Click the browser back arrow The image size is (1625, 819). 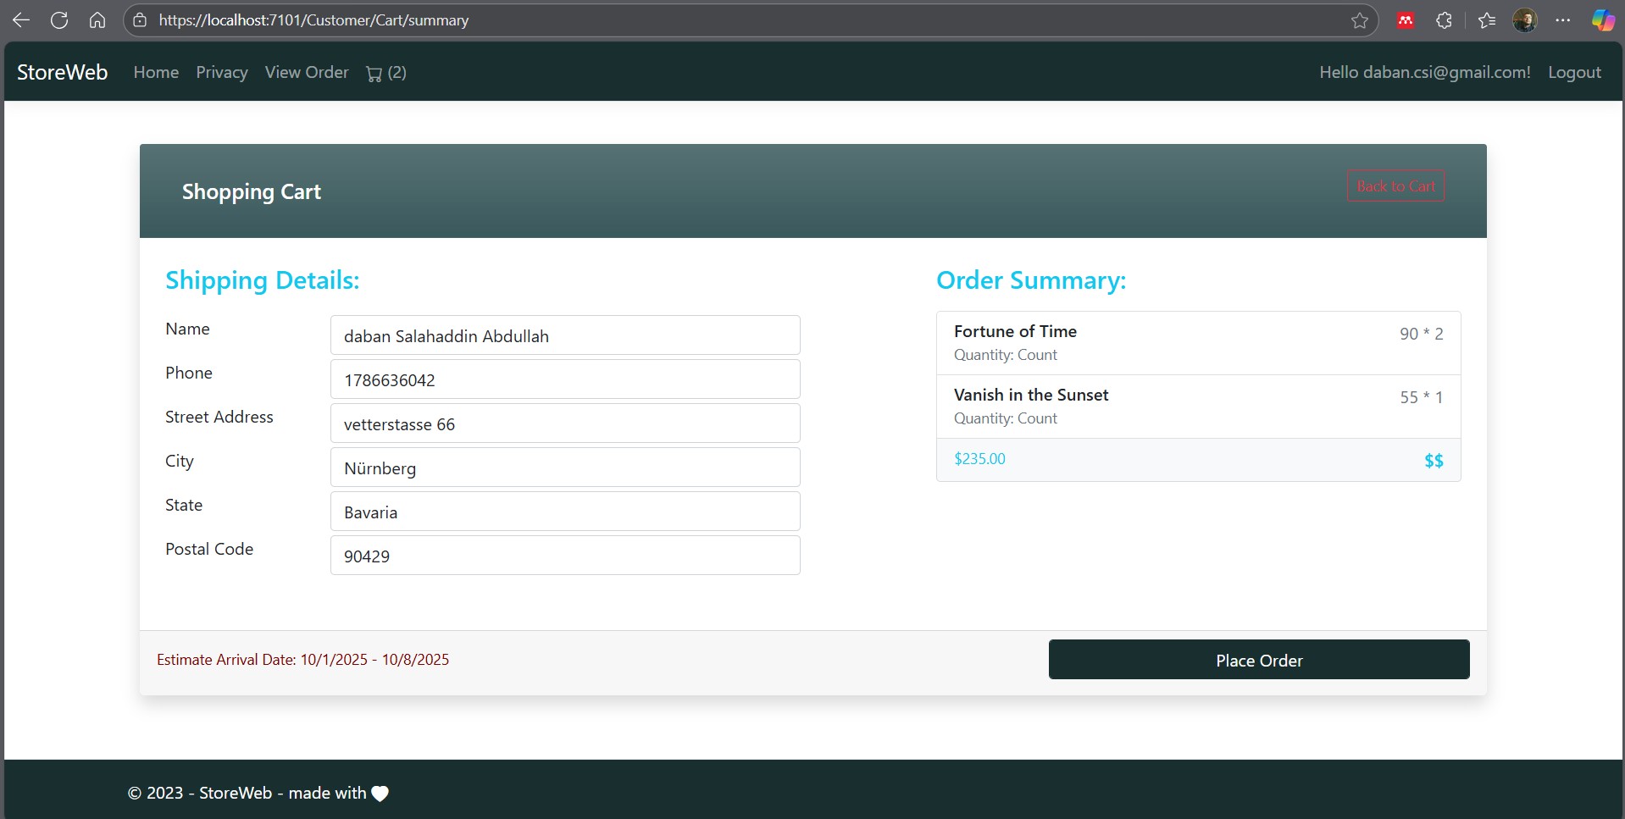tap(21, 20)
